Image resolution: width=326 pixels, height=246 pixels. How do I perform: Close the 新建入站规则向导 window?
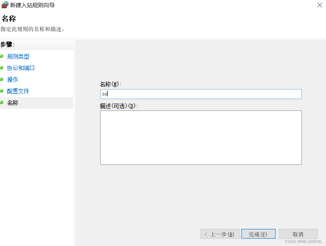[320, 5]
